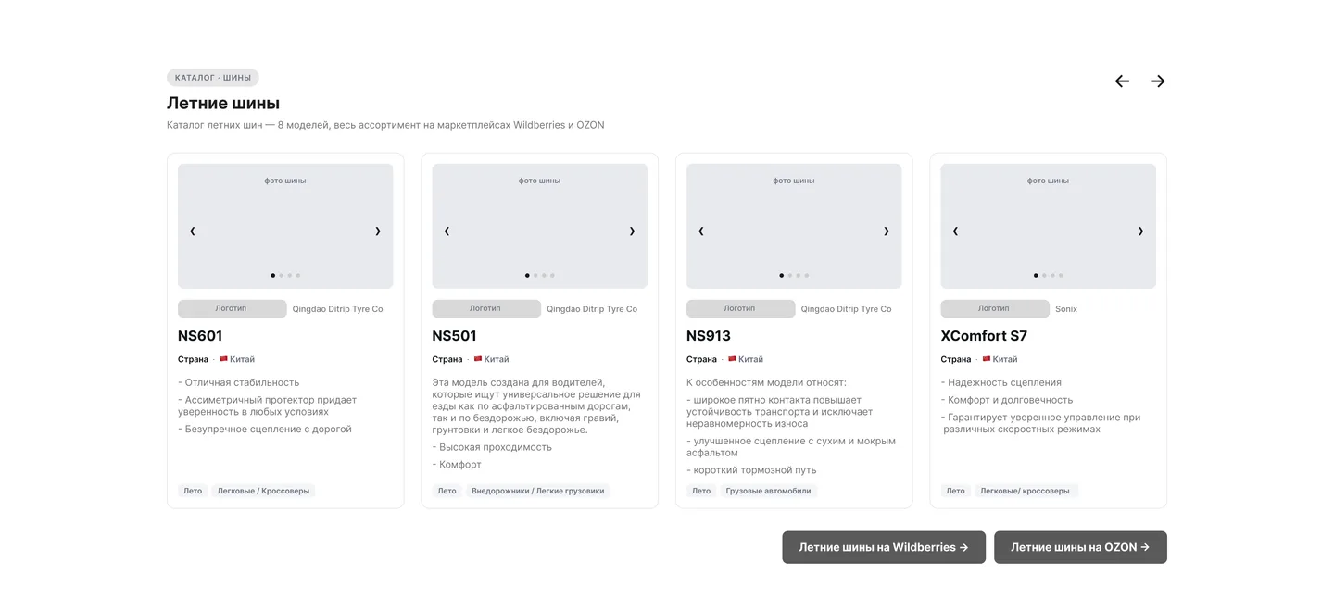Show next photo on XComfort S7 card

click(x=1140, y=231)
